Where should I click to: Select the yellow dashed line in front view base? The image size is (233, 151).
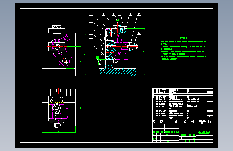point(58,74)
